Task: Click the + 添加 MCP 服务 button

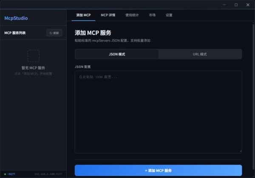Action: [158, 170]
